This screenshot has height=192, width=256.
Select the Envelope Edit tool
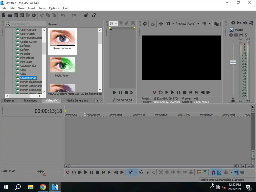point(141,172)
